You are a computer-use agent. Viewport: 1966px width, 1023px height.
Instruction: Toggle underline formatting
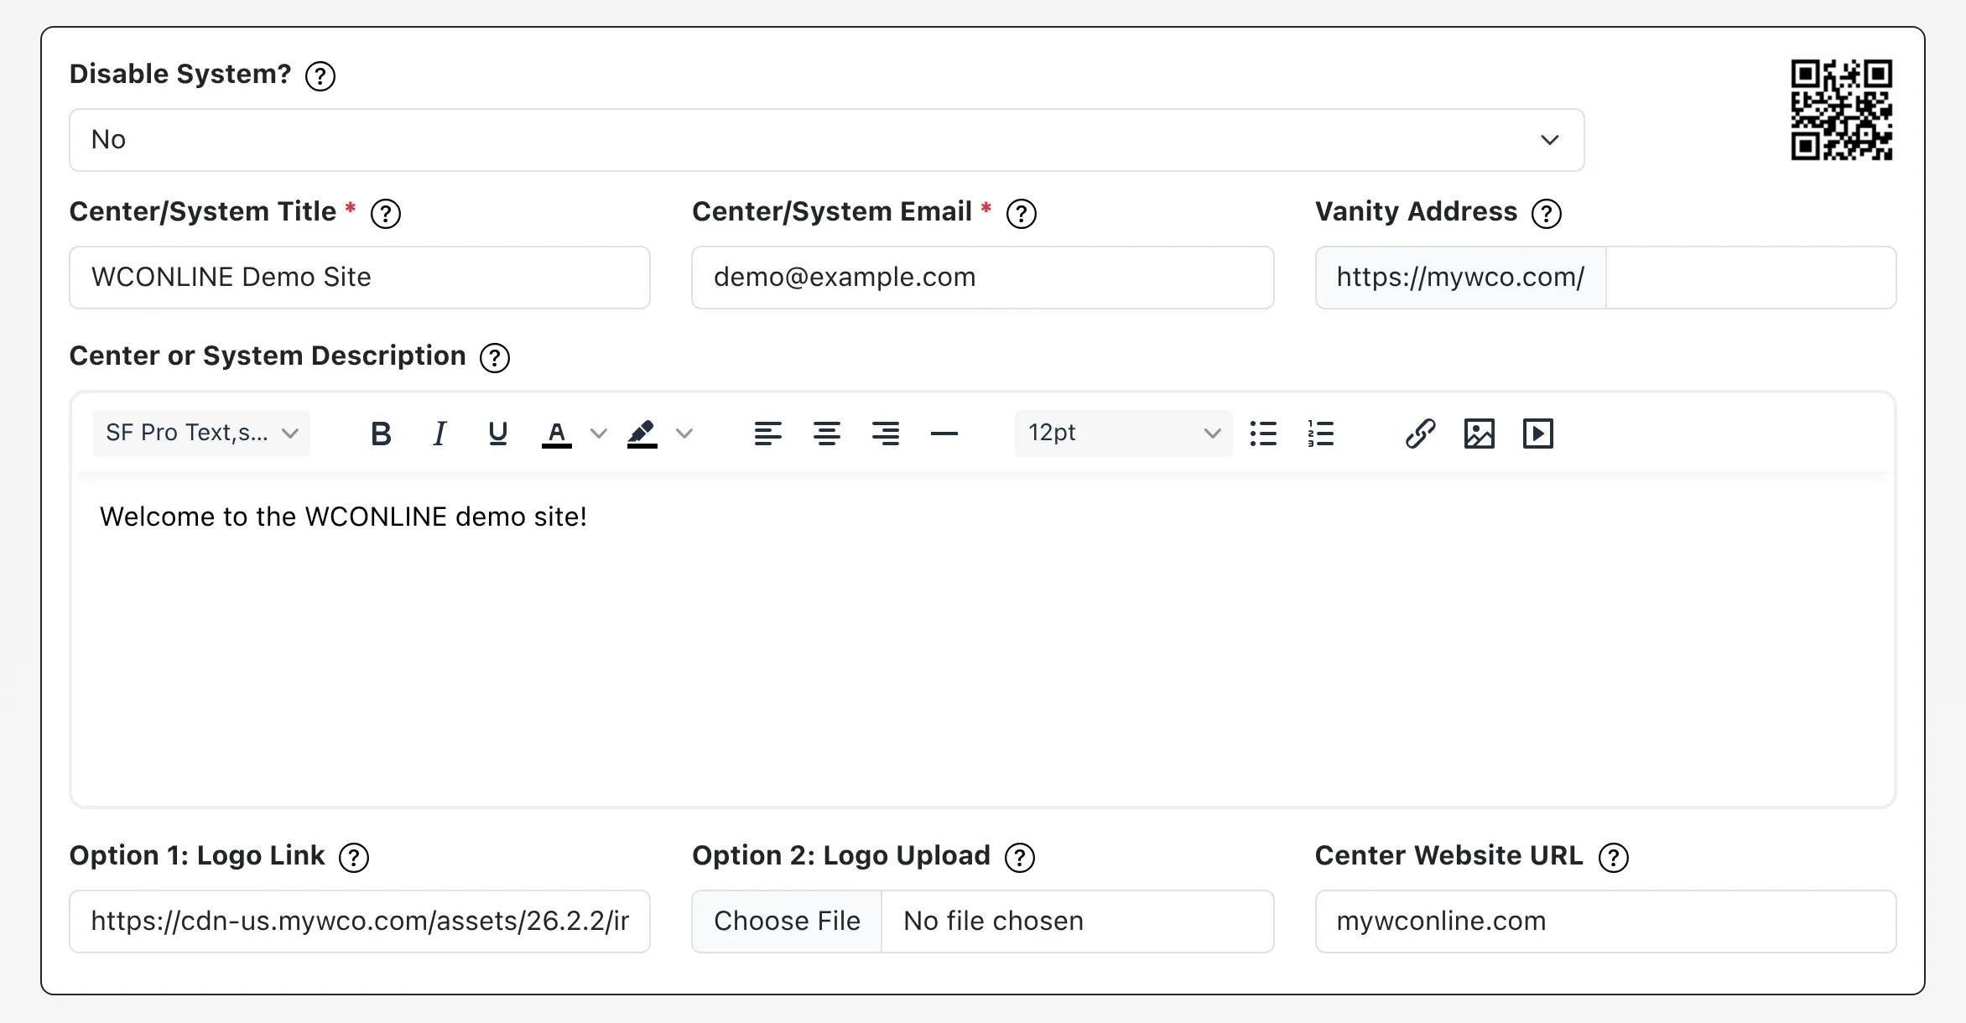coord(498,434)
